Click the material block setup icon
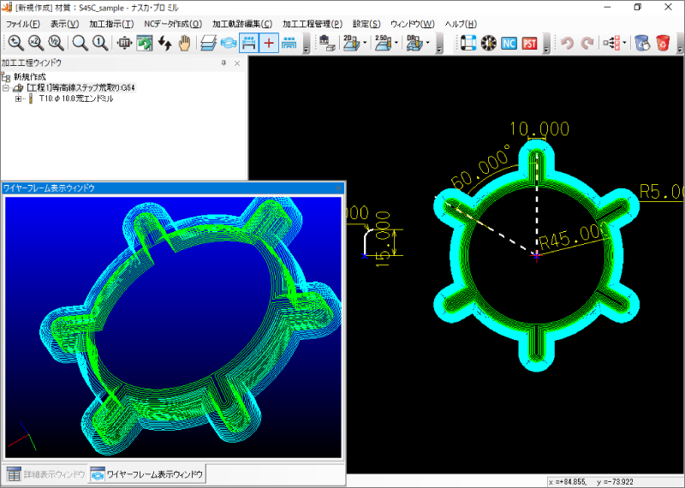This screenshot has height=488, width=685. (327, 43)
